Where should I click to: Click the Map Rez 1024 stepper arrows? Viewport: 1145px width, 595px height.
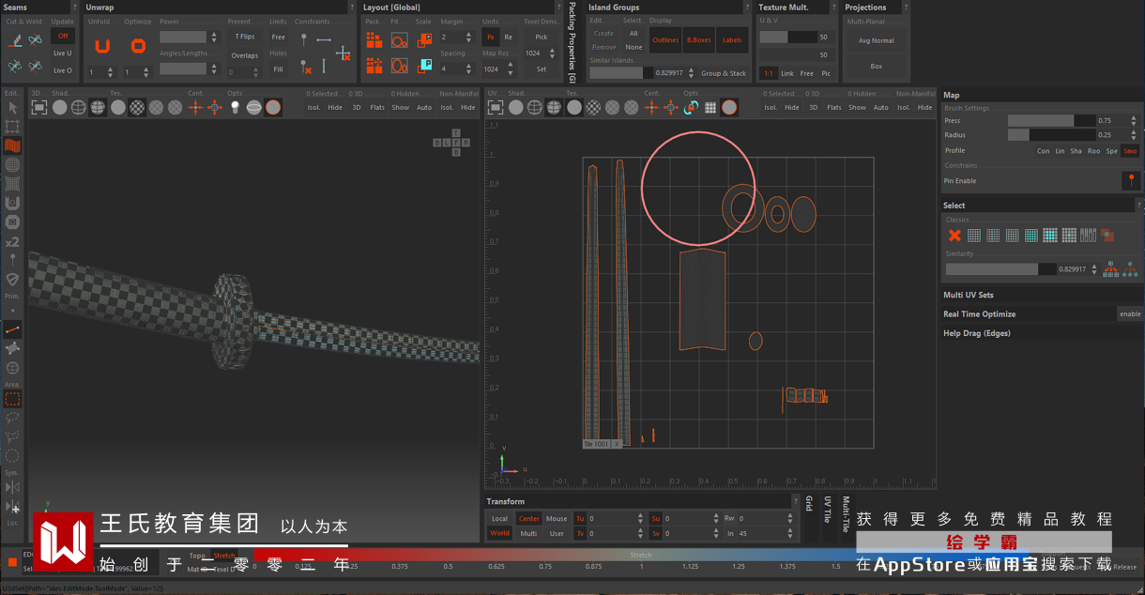[512, 69]
